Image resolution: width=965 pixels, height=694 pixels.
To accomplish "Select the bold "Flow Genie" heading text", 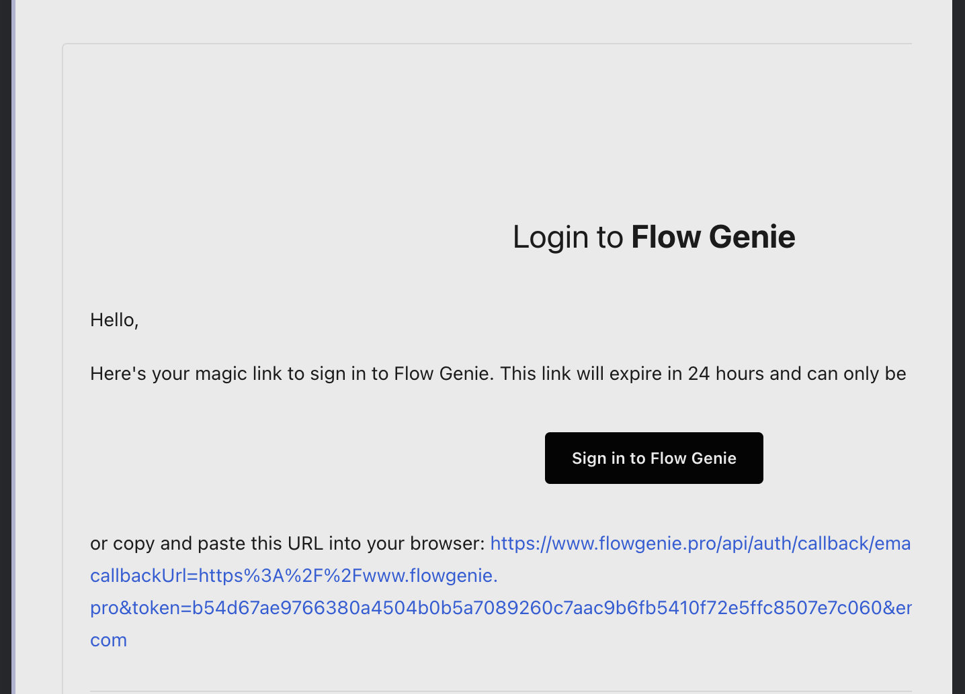I will click(x=713, y=237).
